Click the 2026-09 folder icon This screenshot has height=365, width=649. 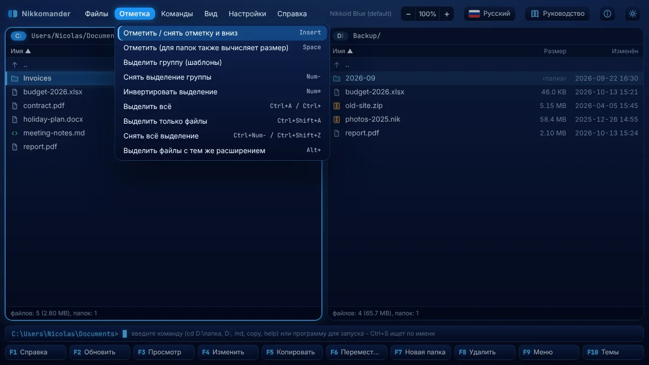pyautogui.click(x=337, y=78)
